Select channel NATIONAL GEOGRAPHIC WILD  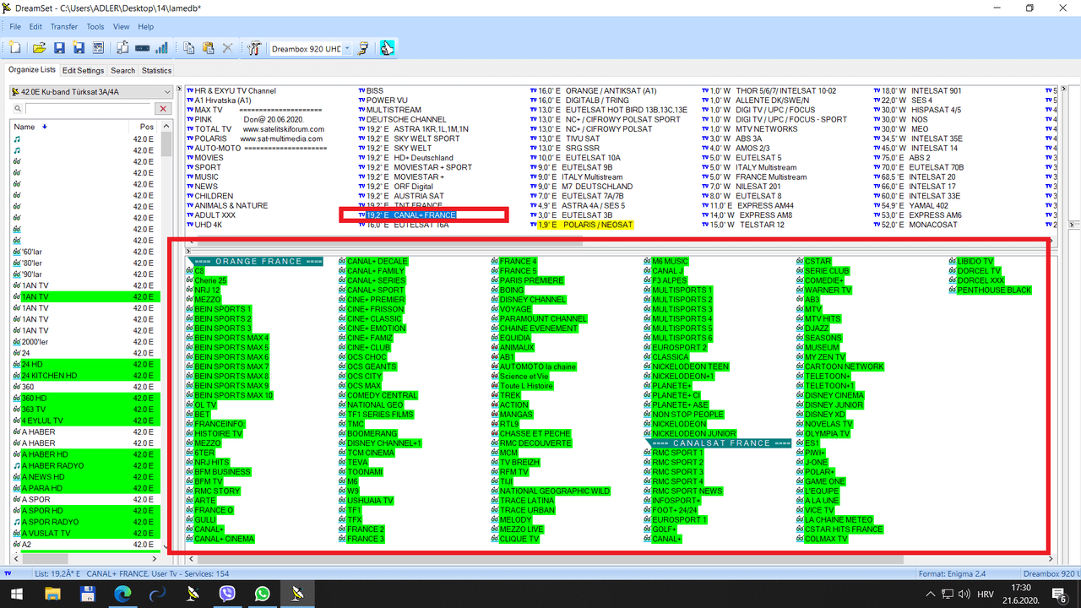[x=554, y=491]
